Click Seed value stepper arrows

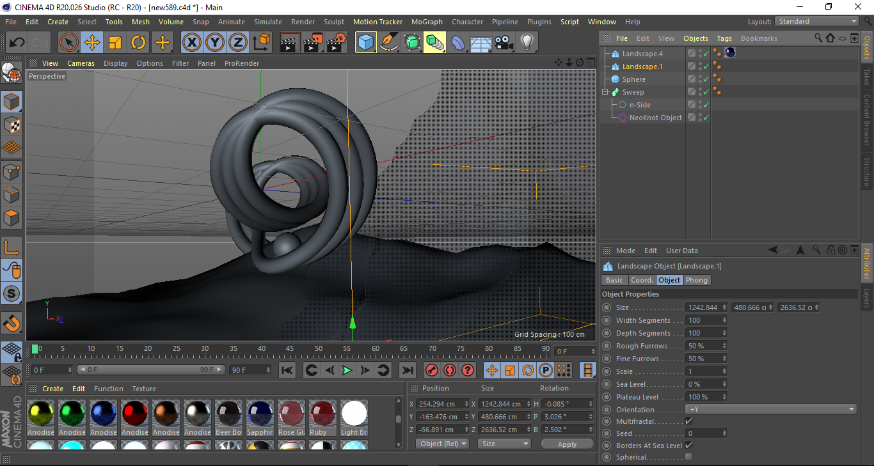tap(724, 433)
